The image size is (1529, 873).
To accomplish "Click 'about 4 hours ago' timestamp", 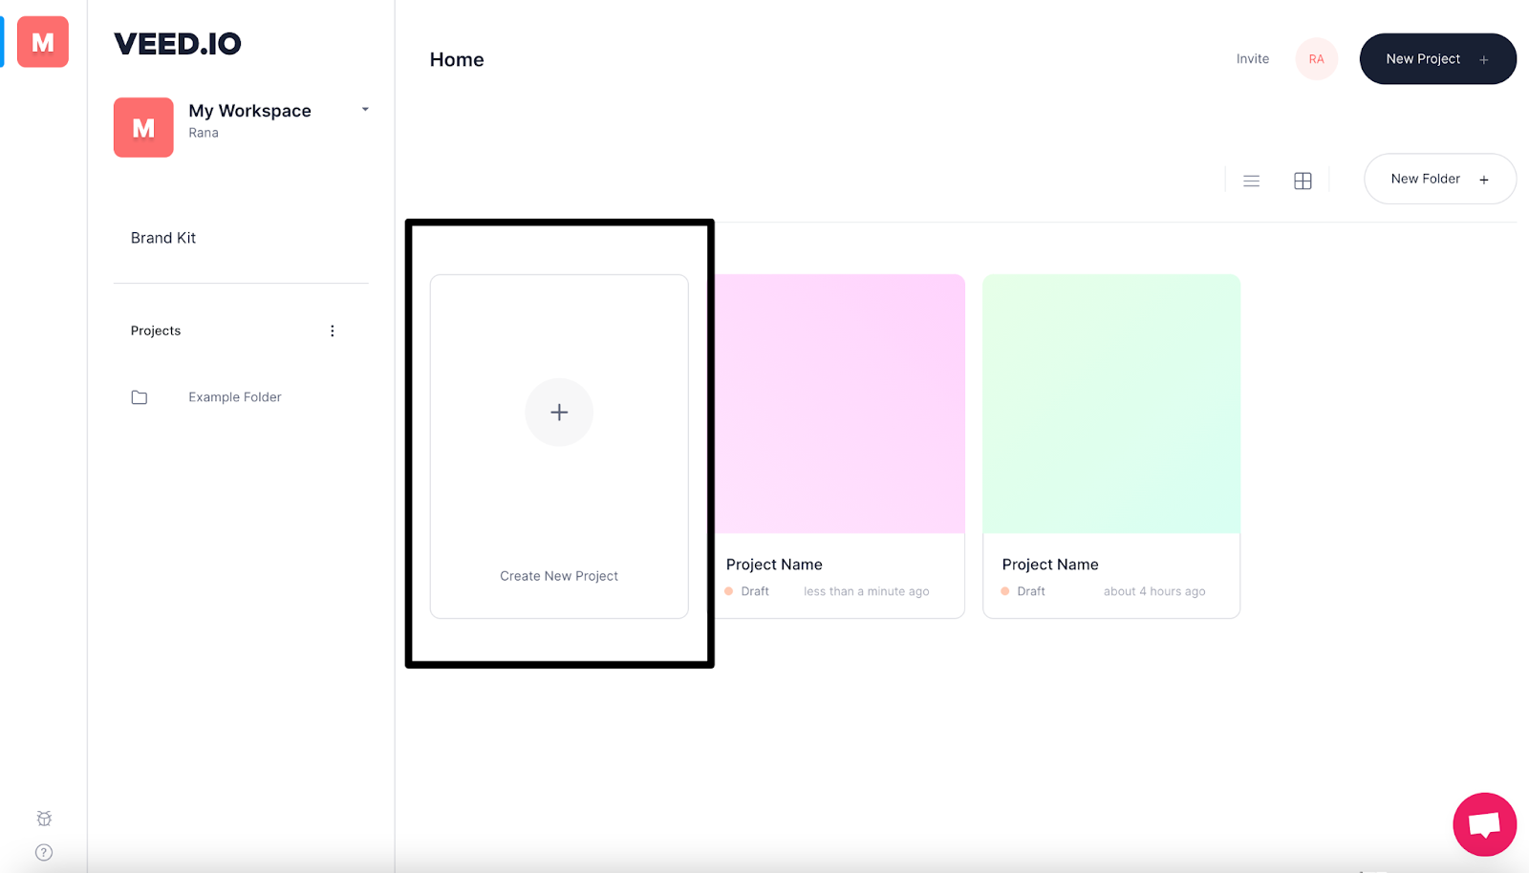I will click(x=1154, y=592).
